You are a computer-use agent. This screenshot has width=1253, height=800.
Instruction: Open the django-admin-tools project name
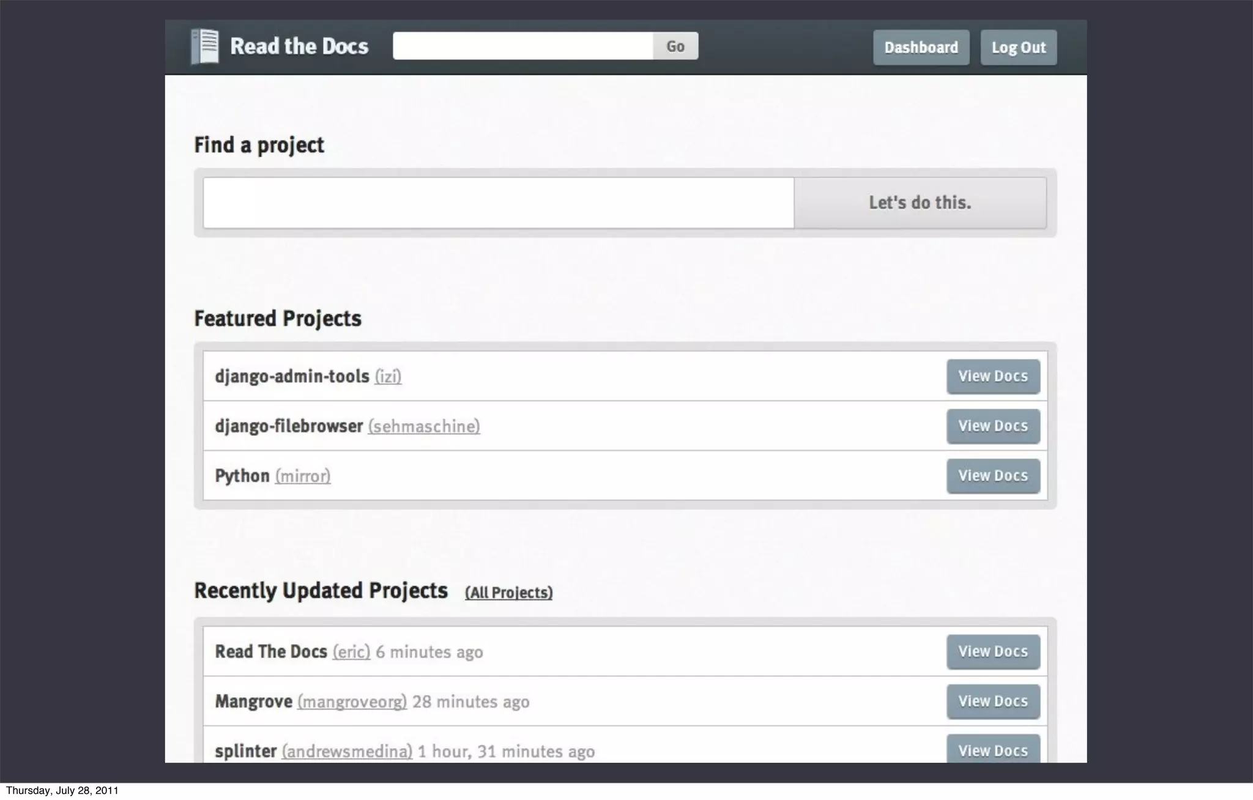pos(292,376)
